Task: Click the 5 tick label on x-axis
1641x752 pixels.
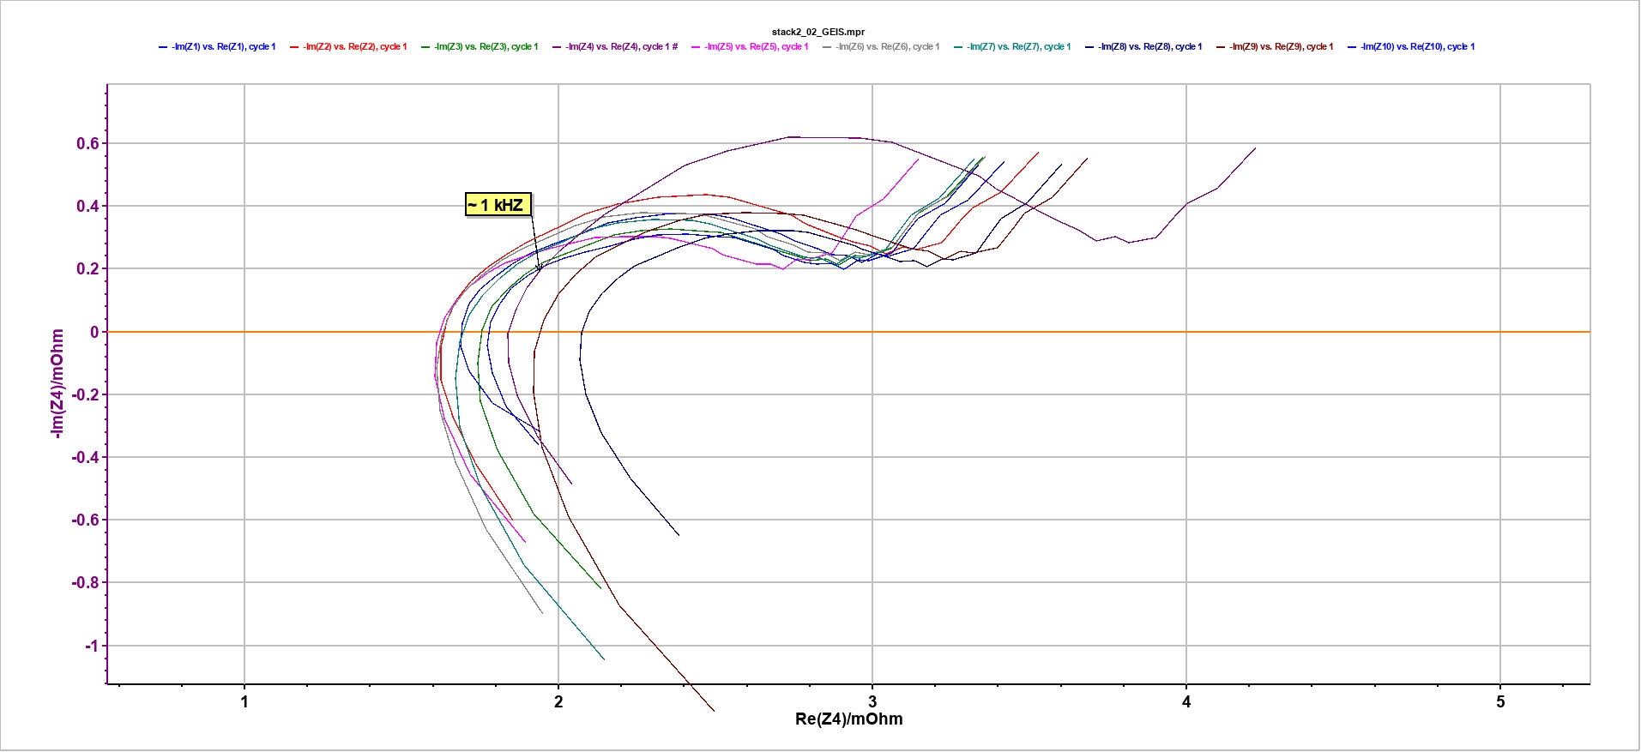Action: (1500, 702)
